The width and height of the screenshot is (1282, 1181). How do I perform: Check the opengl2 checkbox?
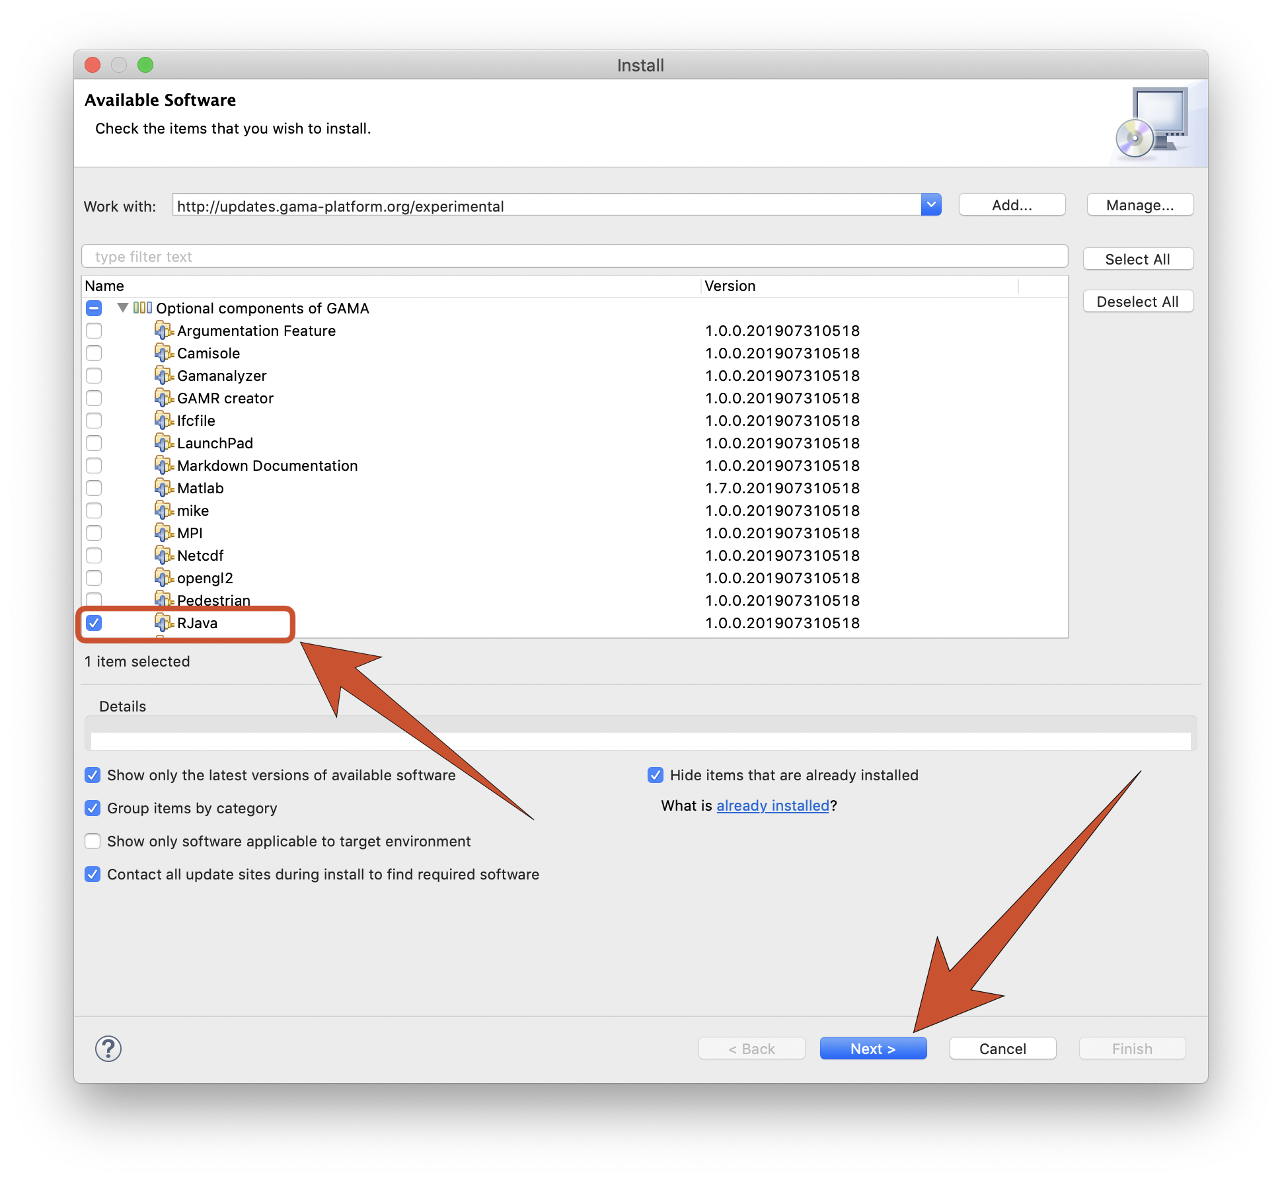click(94, 578)
